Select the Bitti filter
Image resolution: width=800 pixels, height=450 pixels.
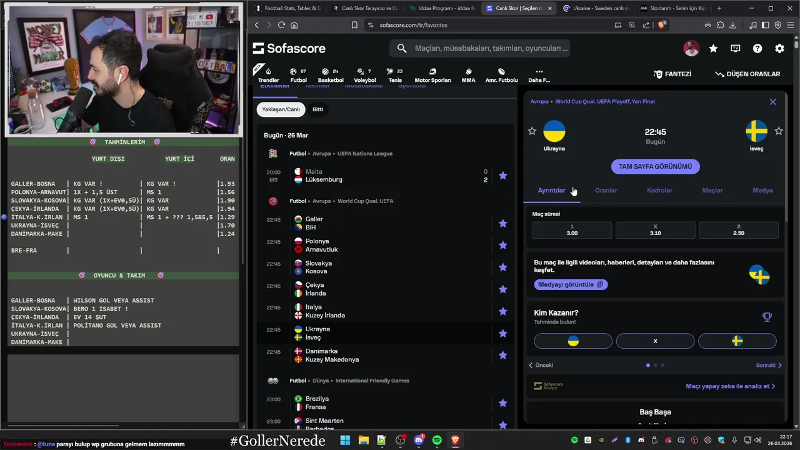point(317,109)
